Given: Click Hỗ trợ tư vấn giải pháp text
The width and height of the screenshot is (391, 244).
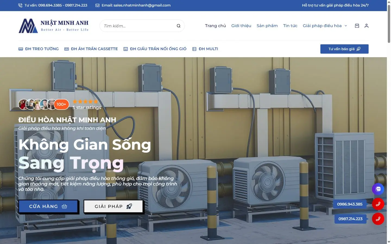Looking at the screenshot, I should (x=335, y=5).
